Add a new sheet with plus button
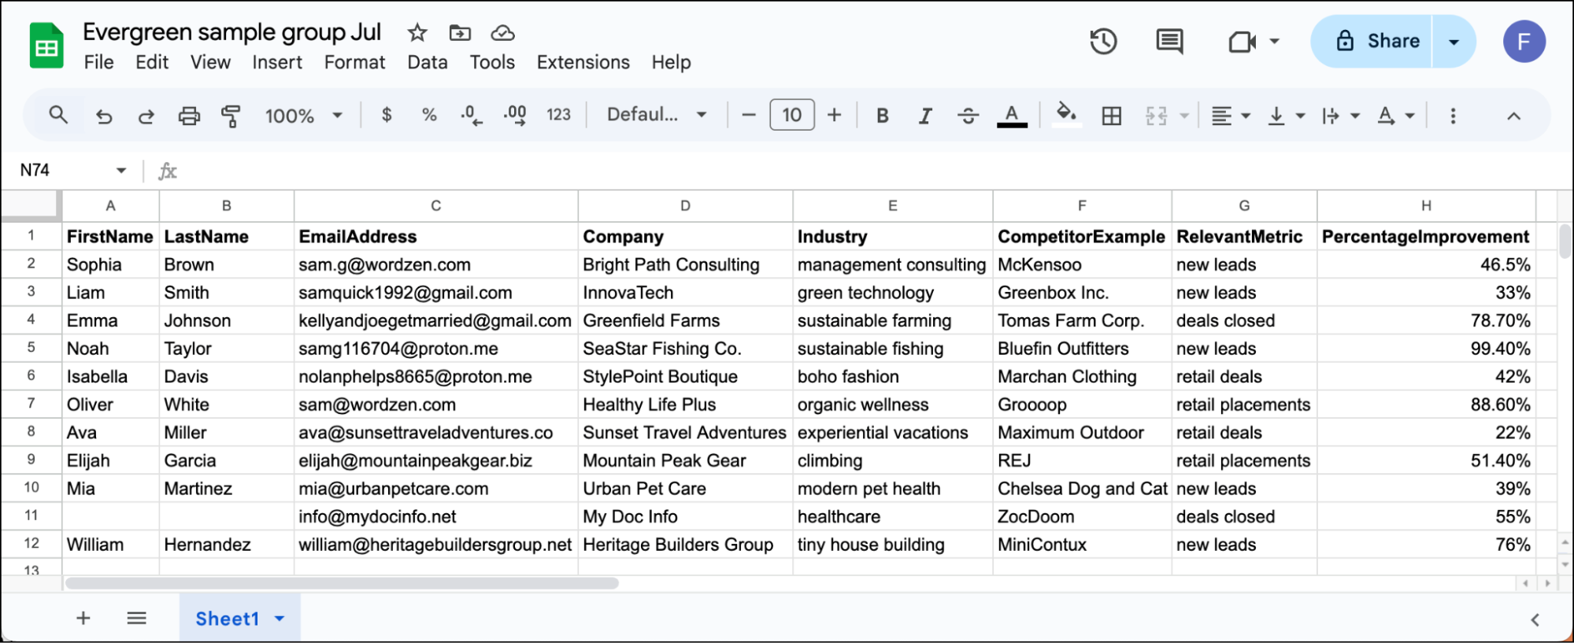Image resolution: width=1574 pixels, height=643 pixels. pyautogui.click(x=83, y=619)
